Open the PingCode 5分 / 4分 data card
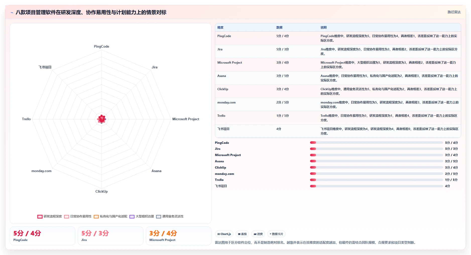This screenshot has width=471, height=255. pos(42,236)
